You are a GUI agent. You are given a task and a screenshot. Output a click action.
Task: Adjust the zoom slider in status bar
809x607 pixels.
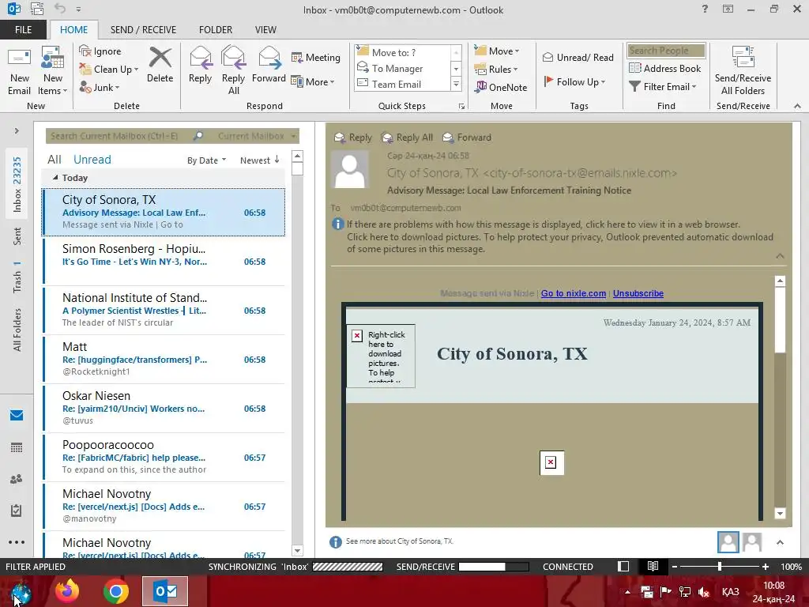[720, 567]
